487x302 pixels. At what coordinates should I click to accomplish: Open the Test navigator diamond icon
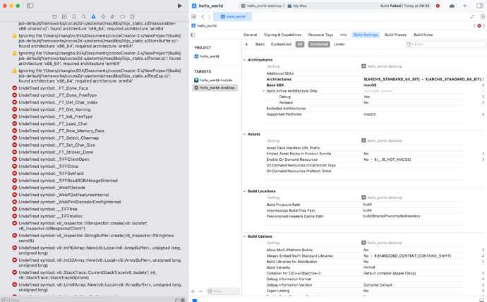pyautogui.click(x=103, y=17)
